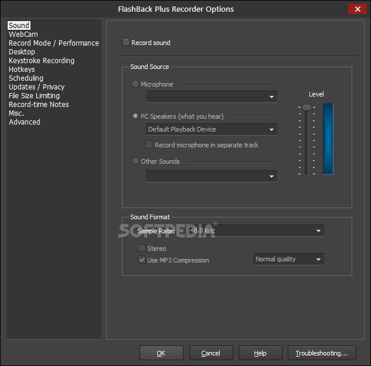Select PC Speakers (what you hear) option
Image resolution: width=371 pixels, height=366 pixels.
[135, 116]
